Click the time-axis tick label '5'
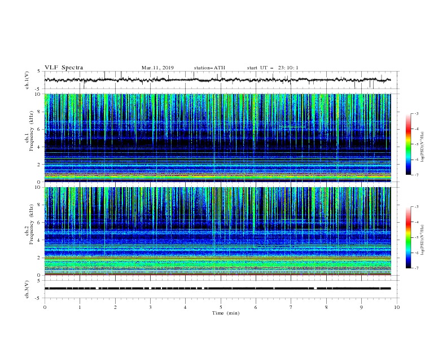Screen dimensions: 447x345 pos(221,307)
